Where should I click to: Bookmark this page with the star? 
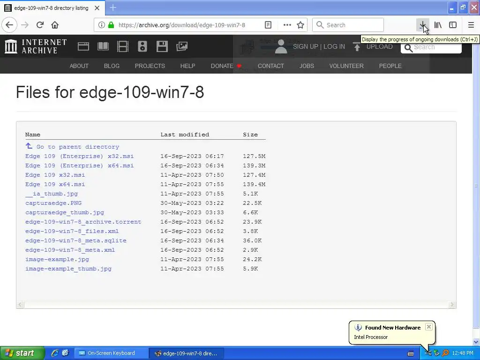300,25
